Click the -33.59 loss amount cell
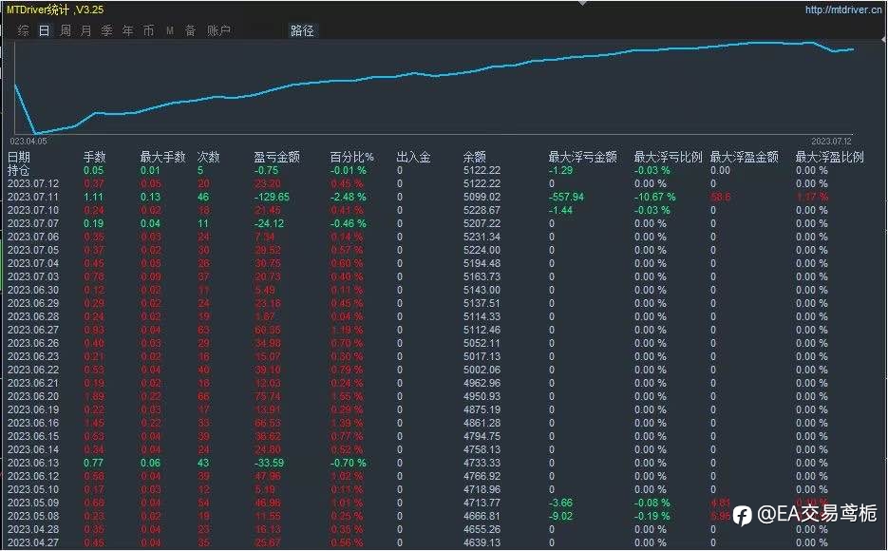 point(269,463)
